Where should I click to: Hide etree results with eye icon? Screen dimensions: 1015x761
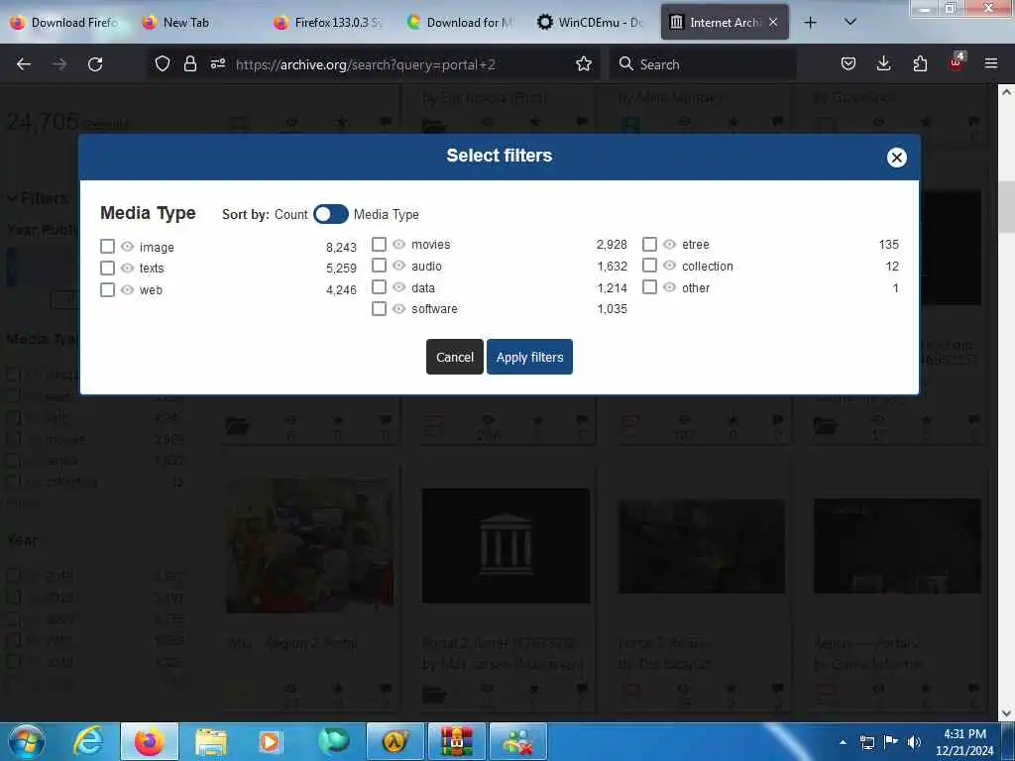pyautogui.click(x=669, y=244)
